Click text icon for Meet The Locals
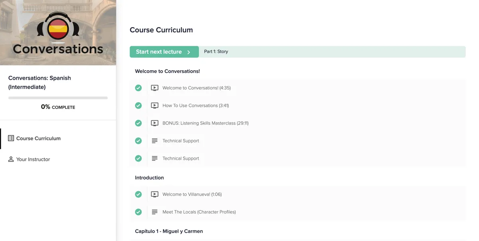Screen dimensions: 479x241 coord(154,212)
